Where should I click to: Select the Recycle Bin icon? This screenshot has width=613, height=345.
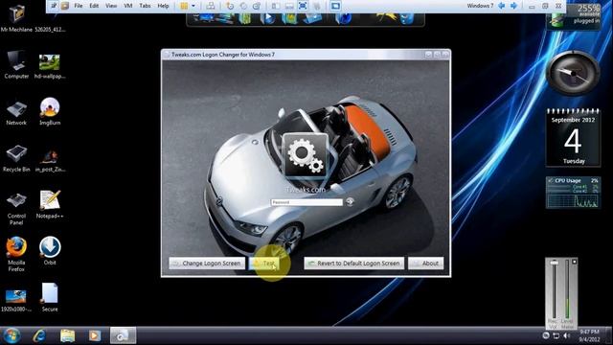pyautogui.click(x=16, y=158)
